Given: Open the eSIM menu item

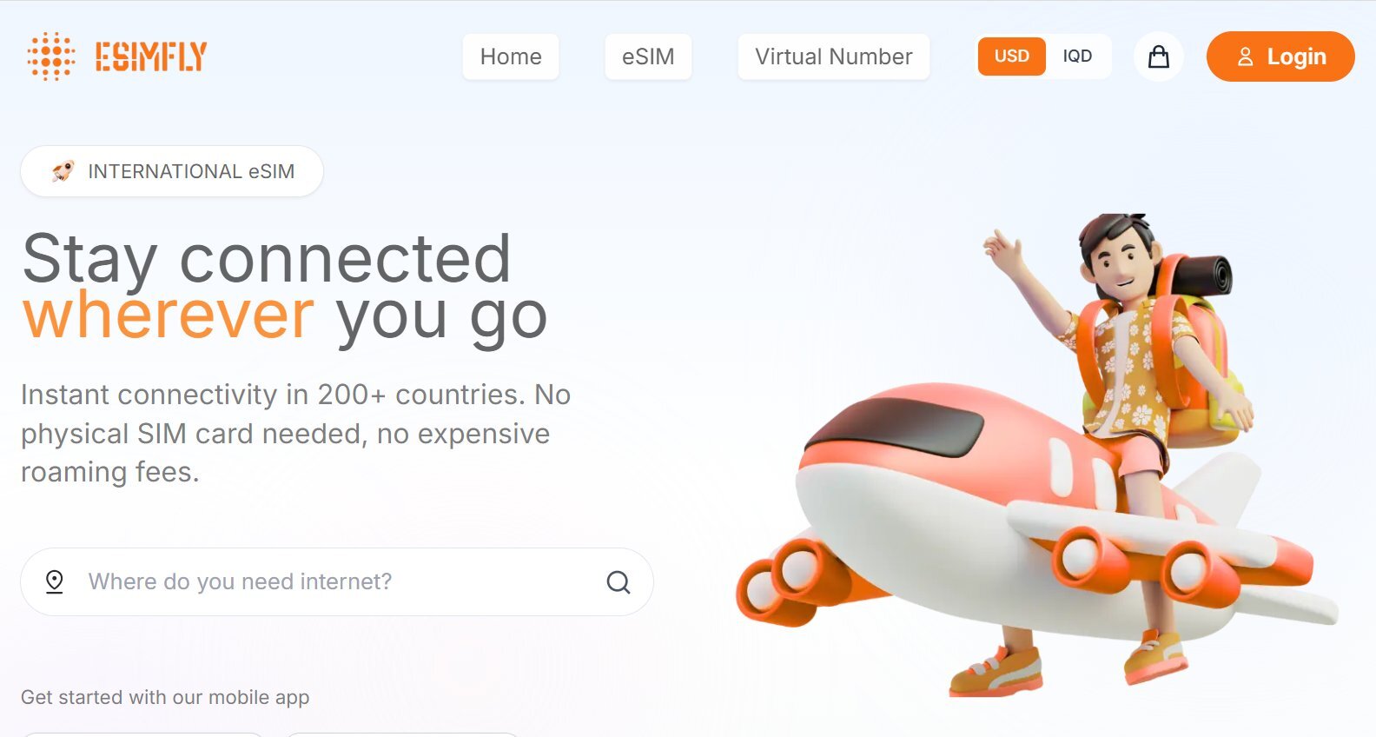Looking at the screenshot, I should point(648,56).
